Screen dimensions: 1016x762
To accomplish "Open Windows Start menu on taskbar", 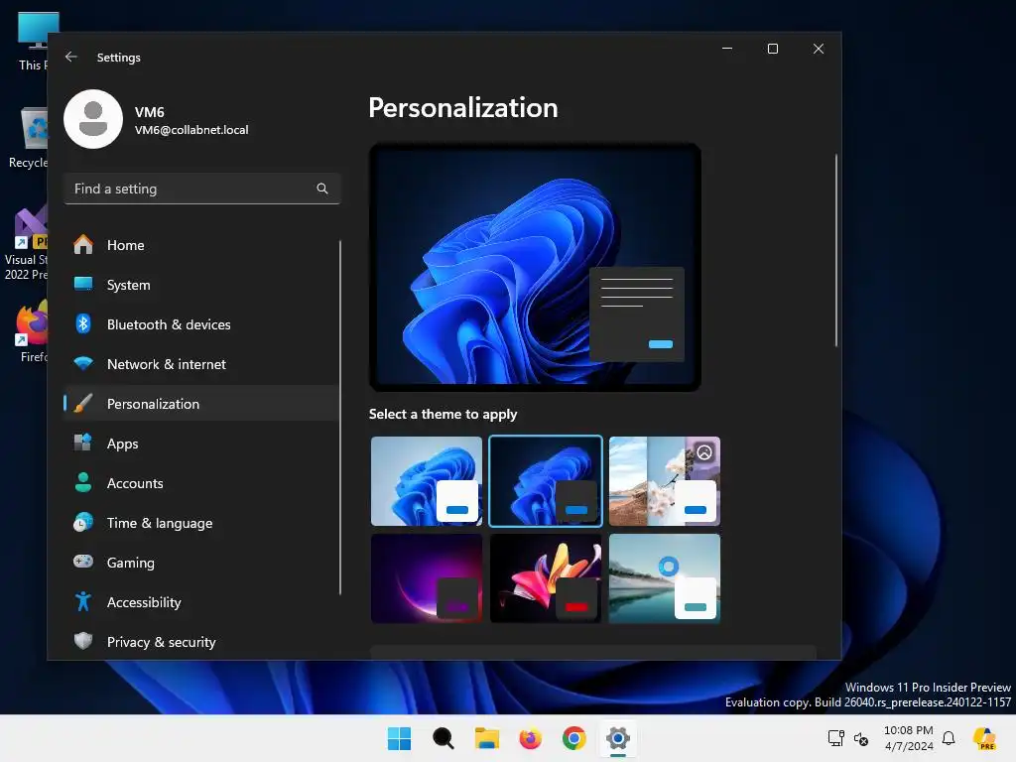I will [399, 738].
